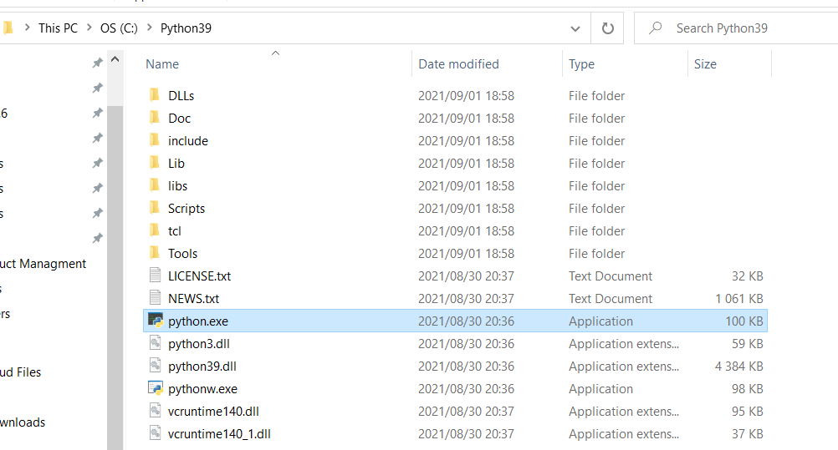Click the python39.dll file icon
838x450 pixels.
click(x=155, y=366)
